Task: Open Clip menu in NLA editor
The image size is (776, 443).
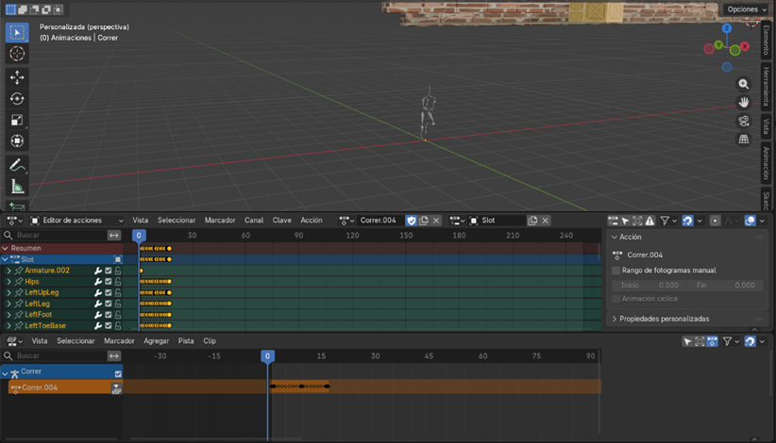Action: (x=210, y=341)
